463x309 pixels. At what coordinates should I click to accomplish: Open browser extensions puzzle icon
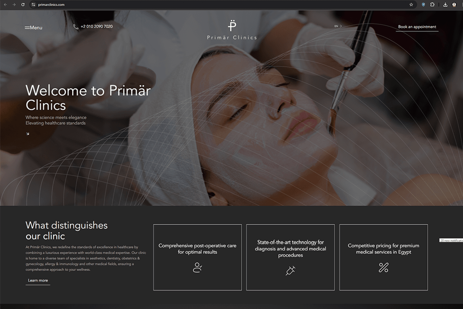pos(432,5)
